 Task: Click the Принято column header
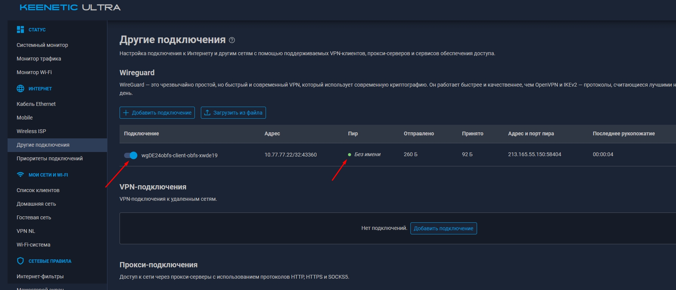coord(472,133)
